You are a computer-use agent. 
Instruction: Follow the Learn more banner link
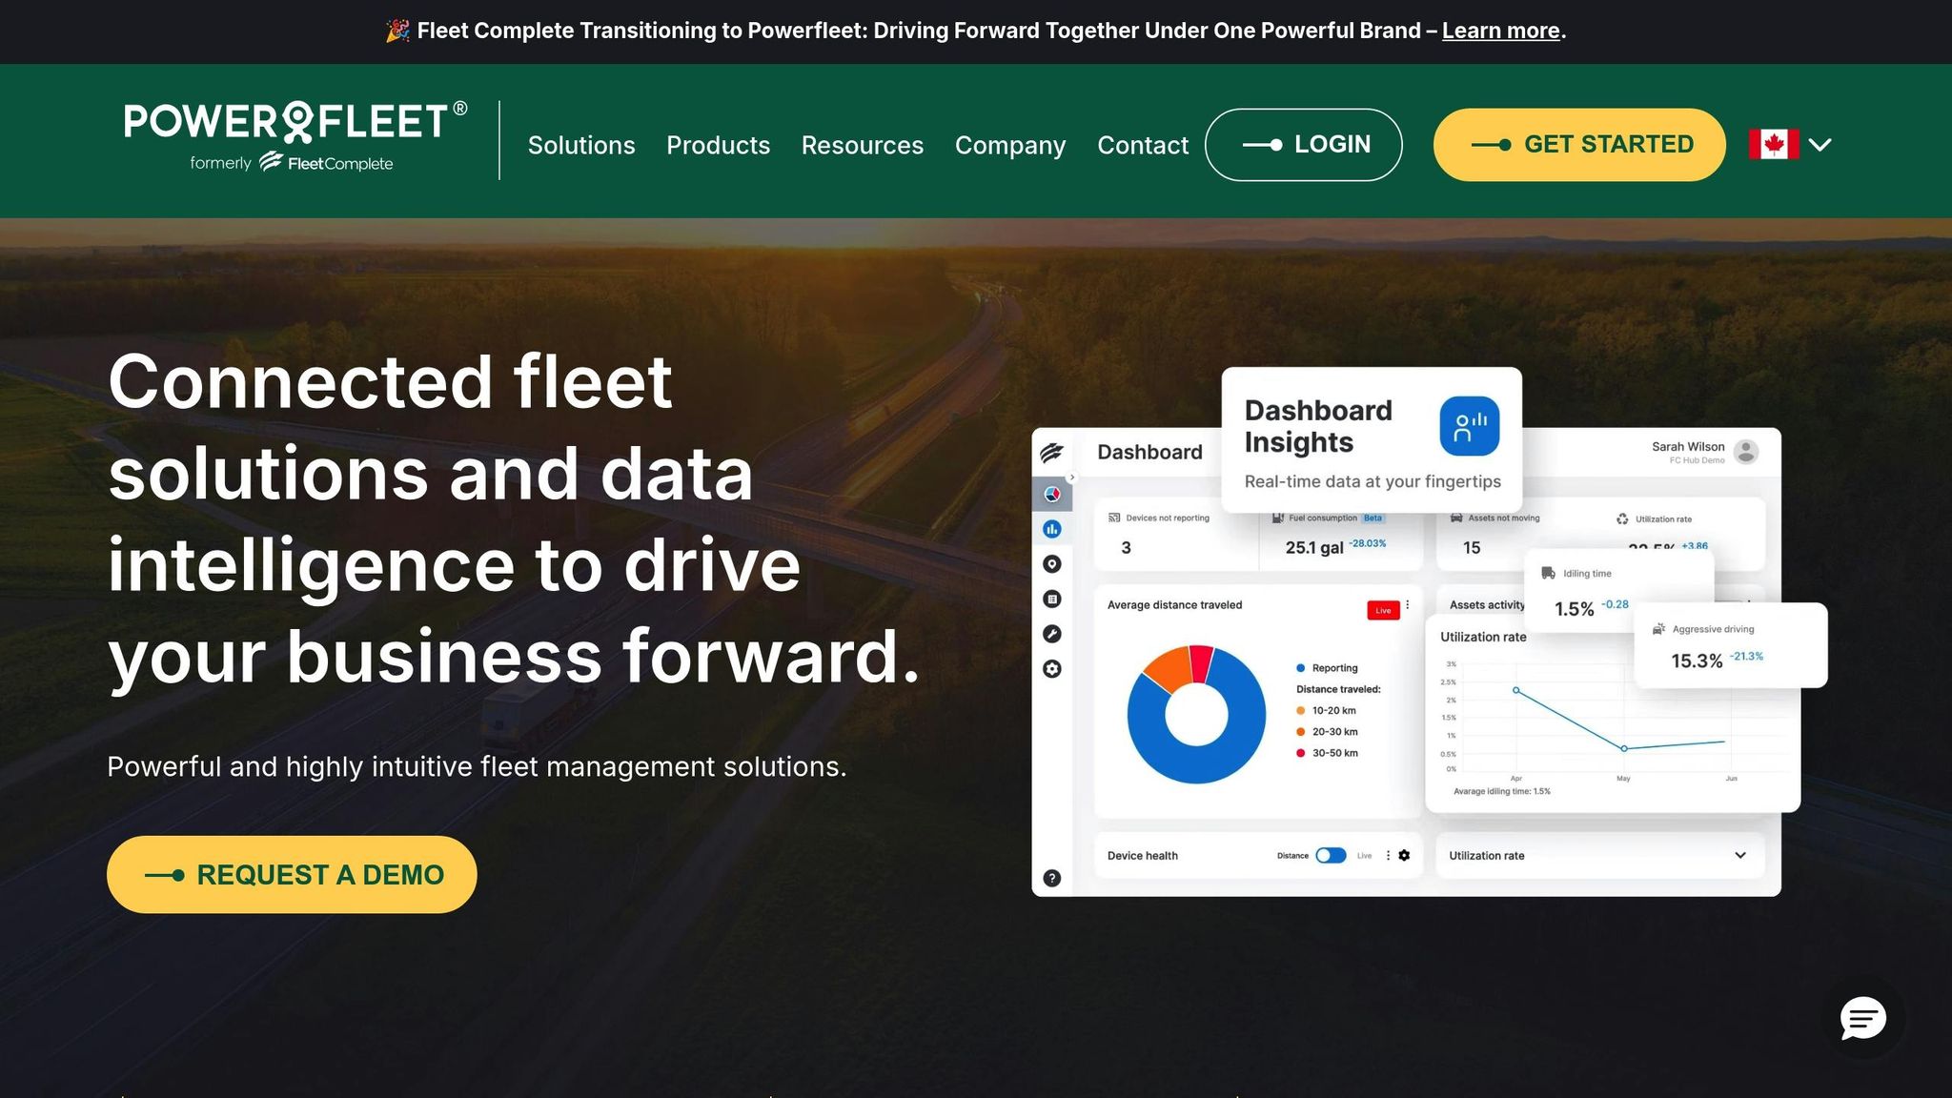[1500, 30]
